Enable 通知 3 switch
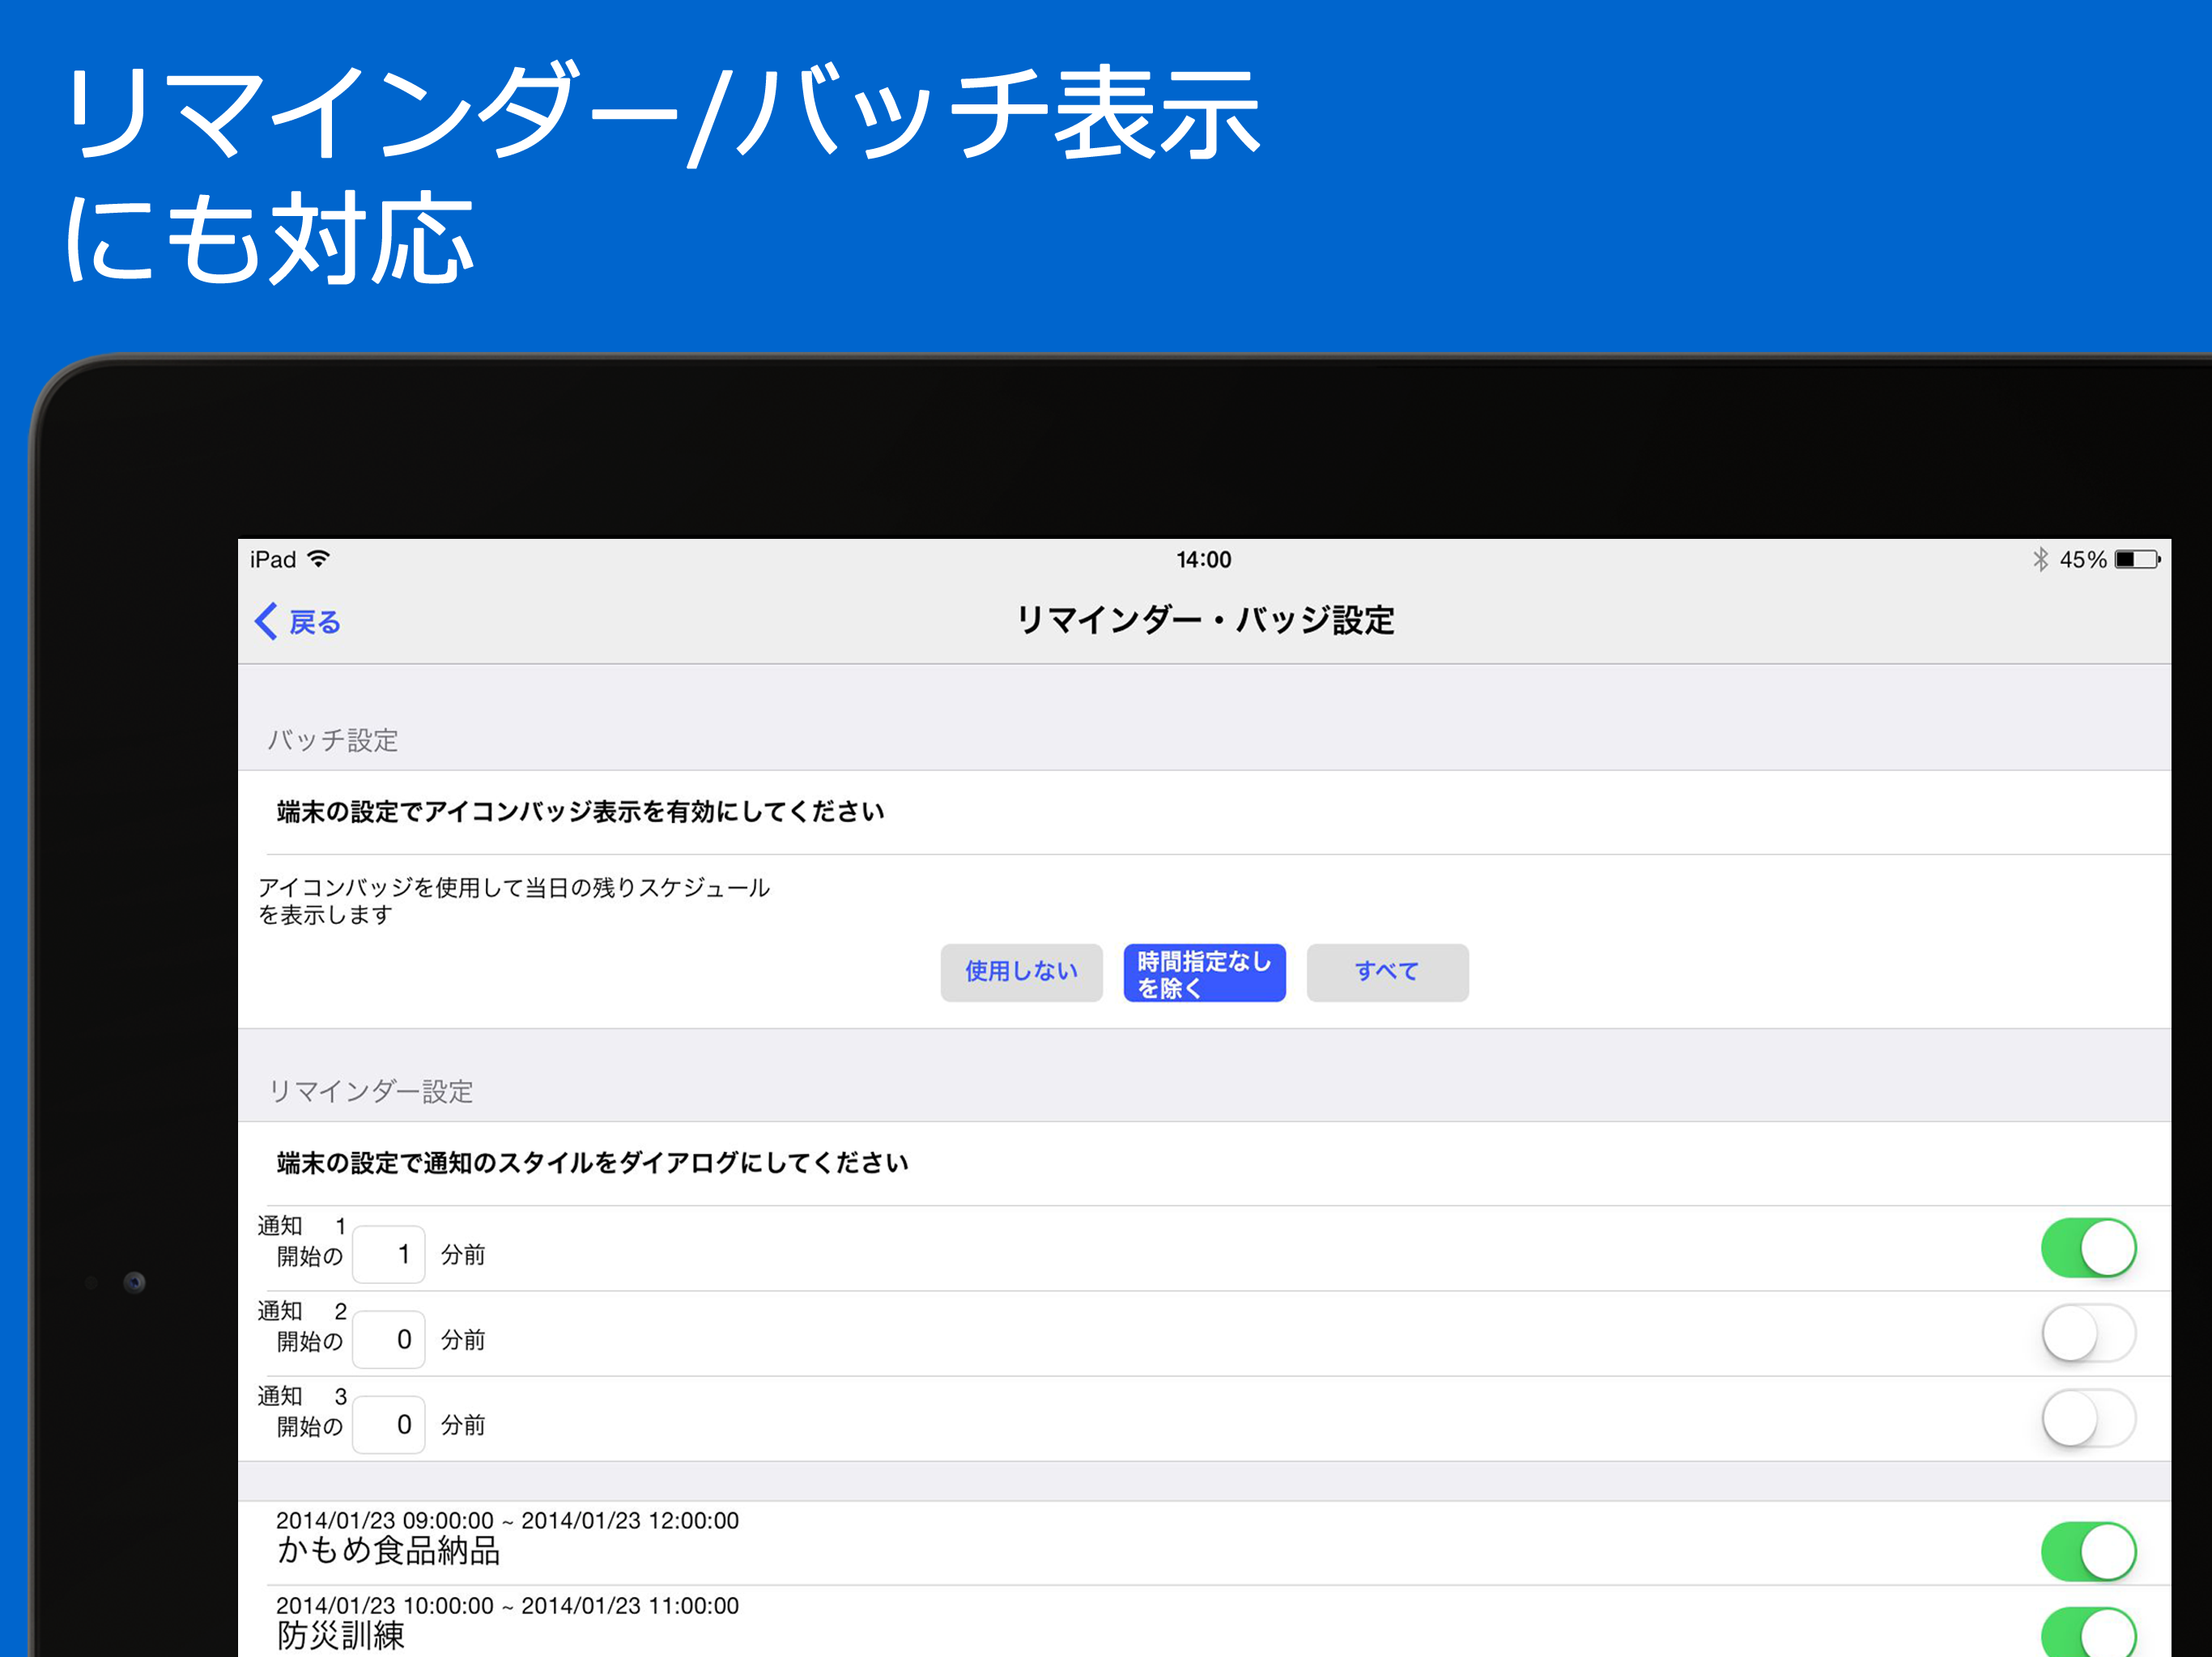The image size is (2212, 1657). click(x=2088, y=1418)
